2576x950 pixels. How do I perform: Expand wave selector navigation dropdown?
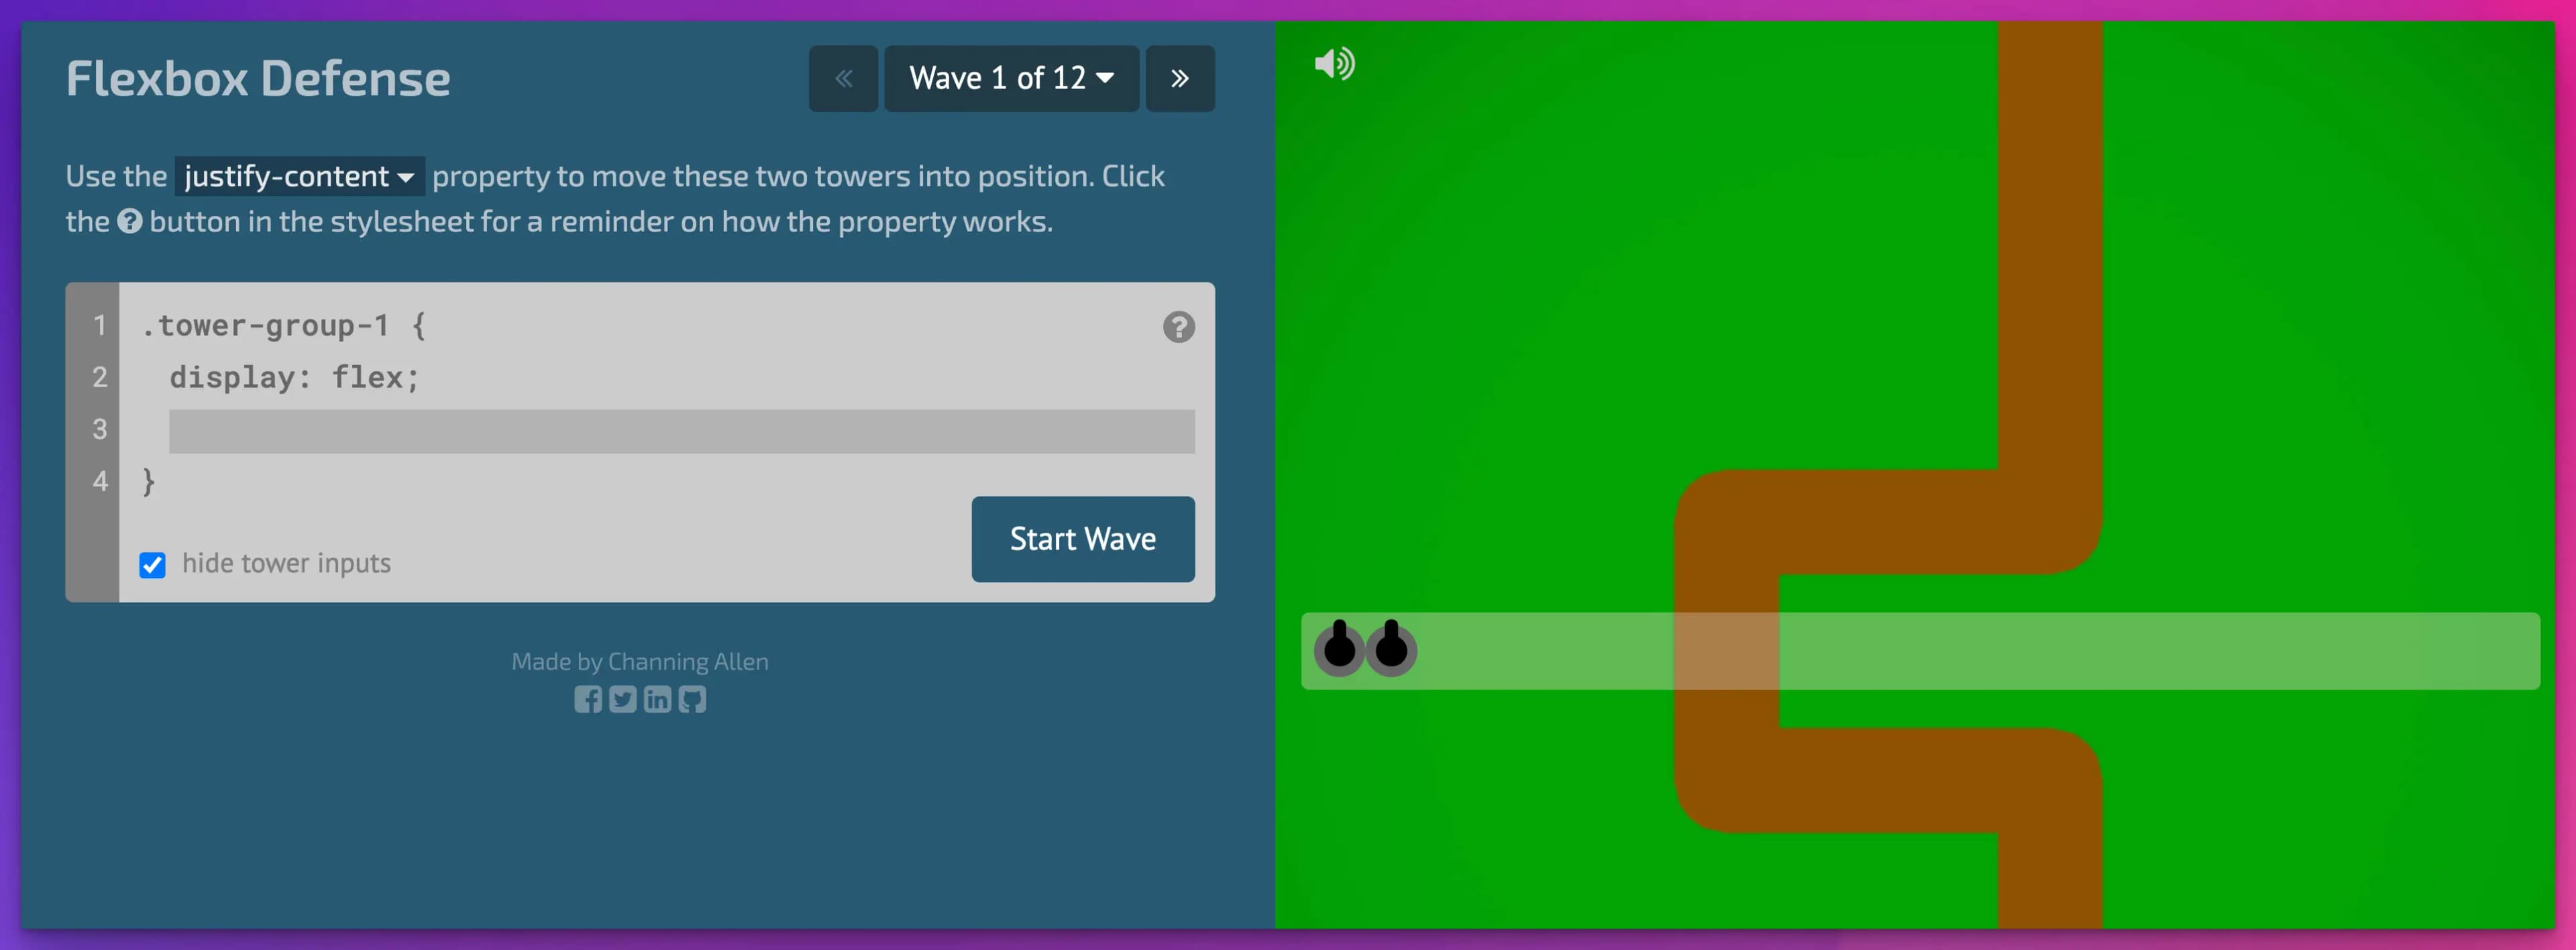(1009, 76)
